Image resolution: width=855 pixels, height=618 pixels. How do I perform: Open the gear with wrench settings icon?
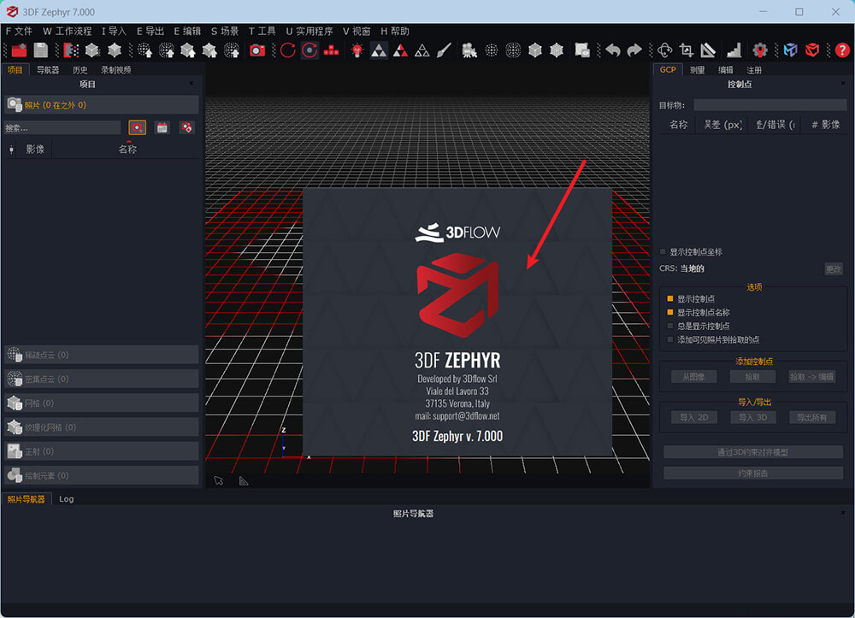(x=759, y=50)
